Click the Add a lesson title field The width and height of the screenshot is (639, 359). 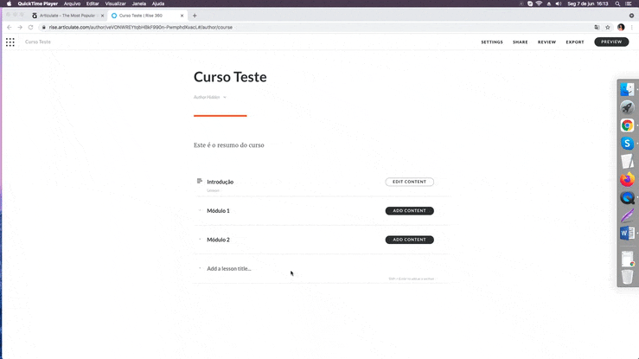259,268
